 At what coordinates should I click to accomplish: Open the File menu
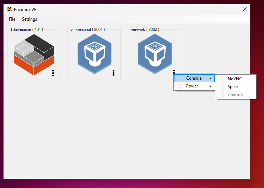point(12,19)
